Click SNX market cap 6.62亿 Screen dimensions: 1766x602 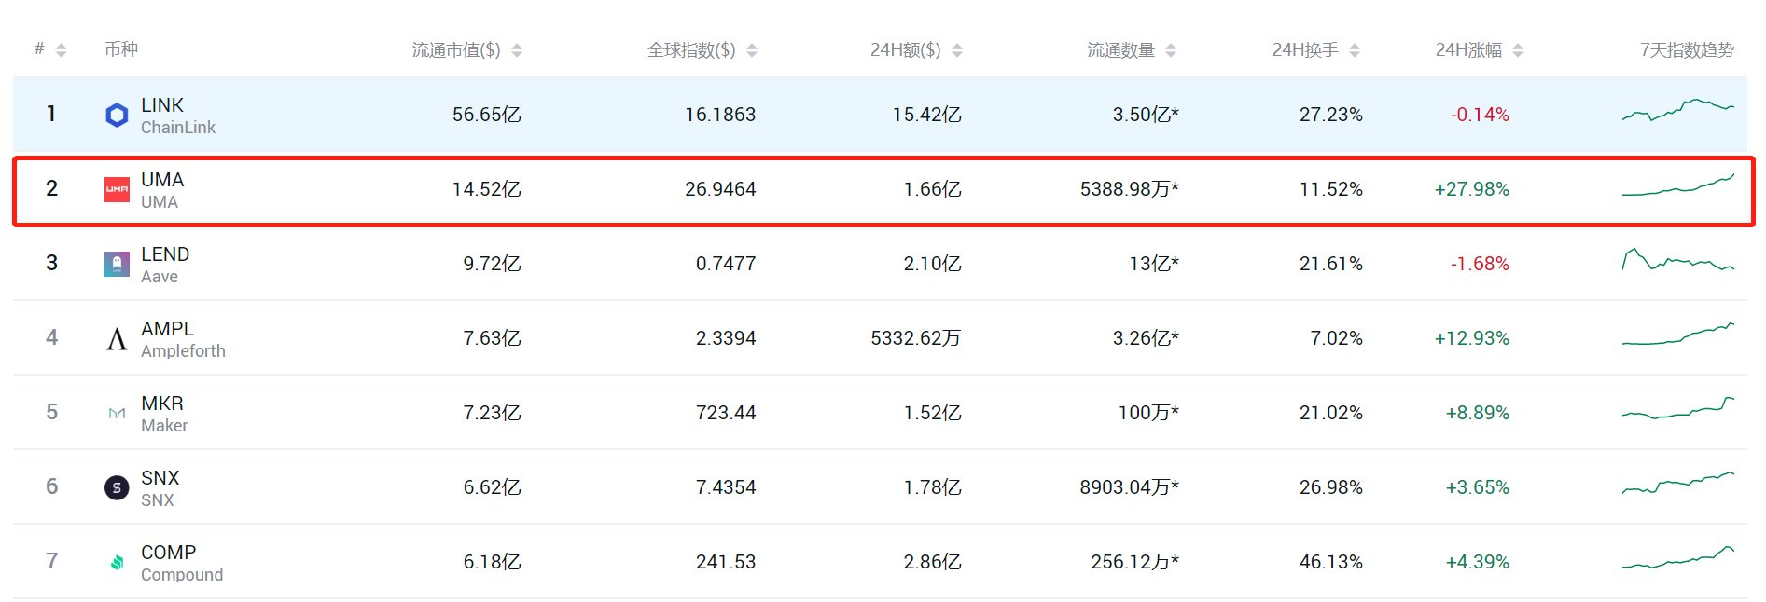pos(493,487)
